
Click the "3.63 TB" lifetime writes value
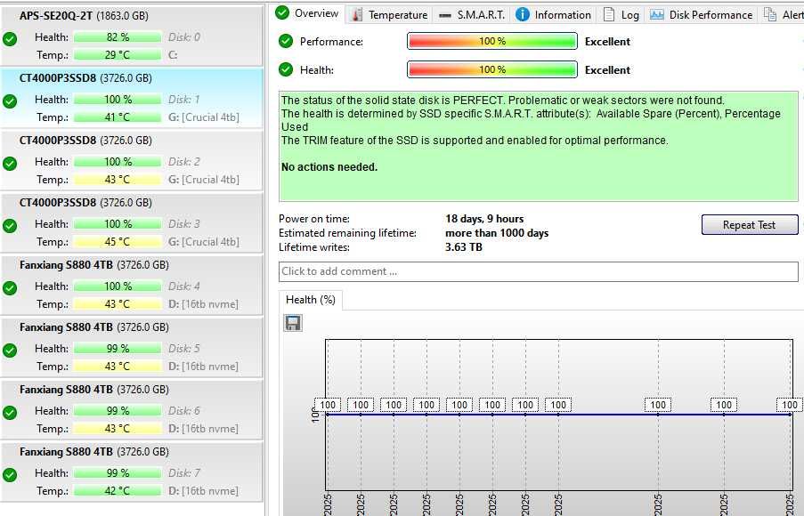tap(464, 247)
